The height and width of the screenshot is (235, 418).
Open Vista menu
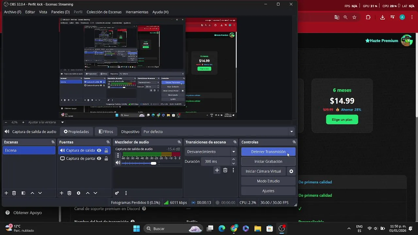pos(43,12)
